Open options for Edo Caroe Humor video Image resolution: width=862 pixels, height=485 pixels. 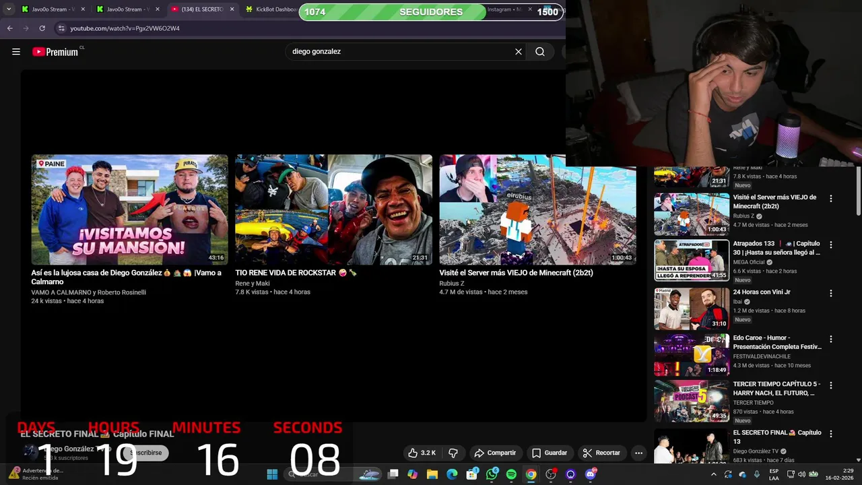(x=831, y=339)
